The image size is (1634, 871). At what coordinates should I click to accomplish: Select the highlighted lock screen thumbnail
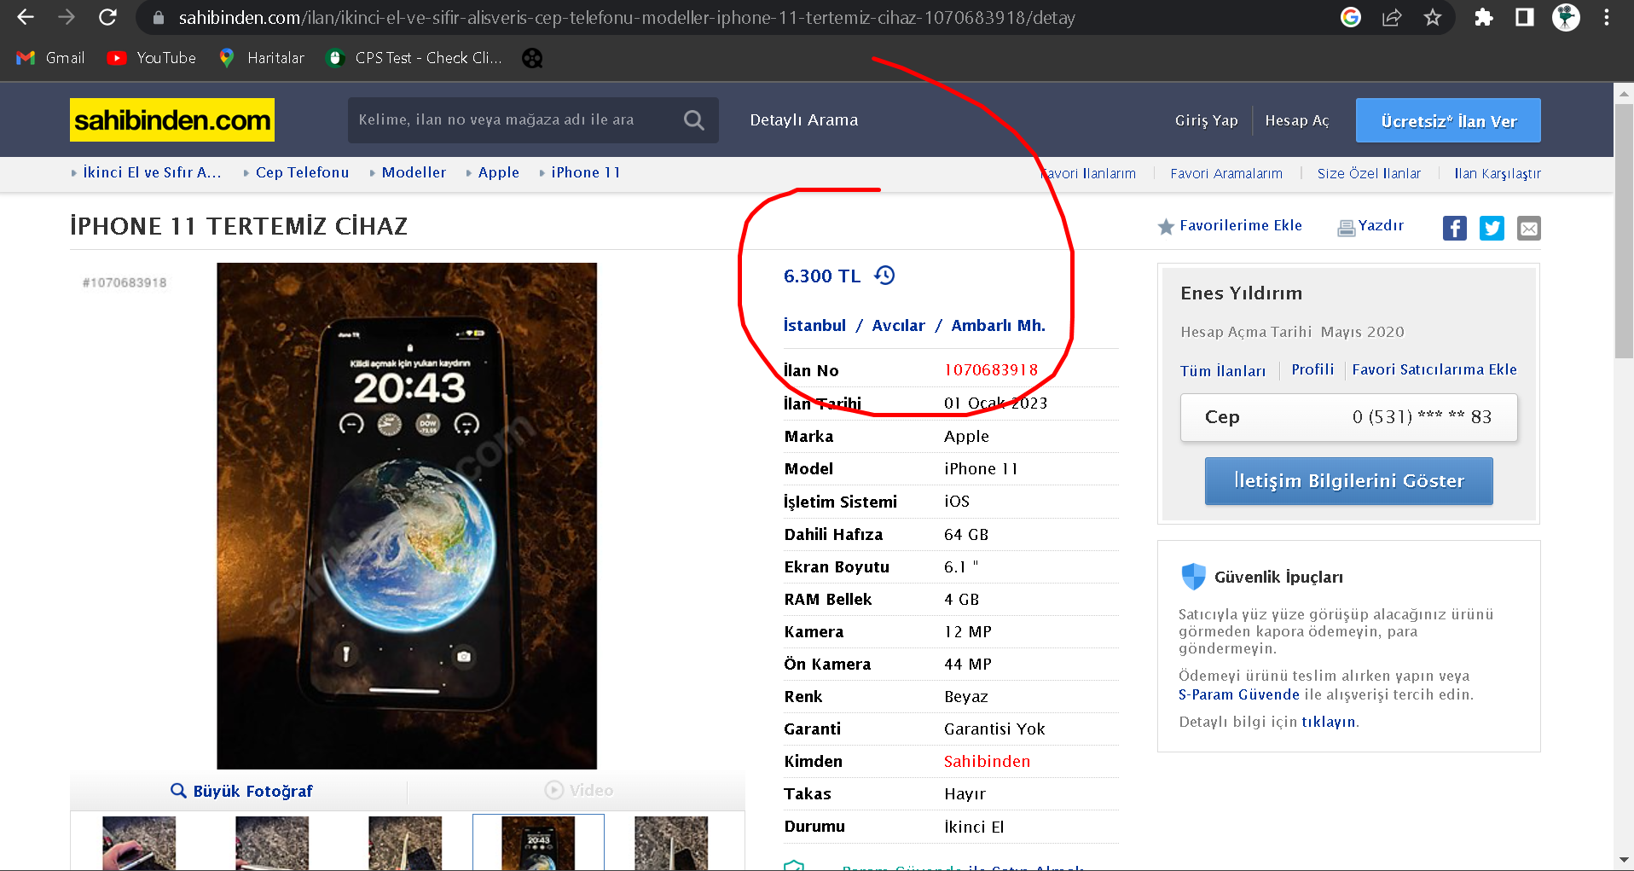point(538,844)
